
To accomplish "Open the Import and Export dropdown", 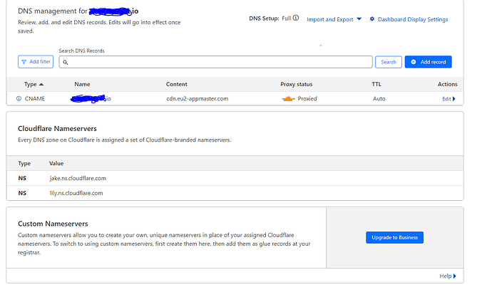I will [334, 19].
